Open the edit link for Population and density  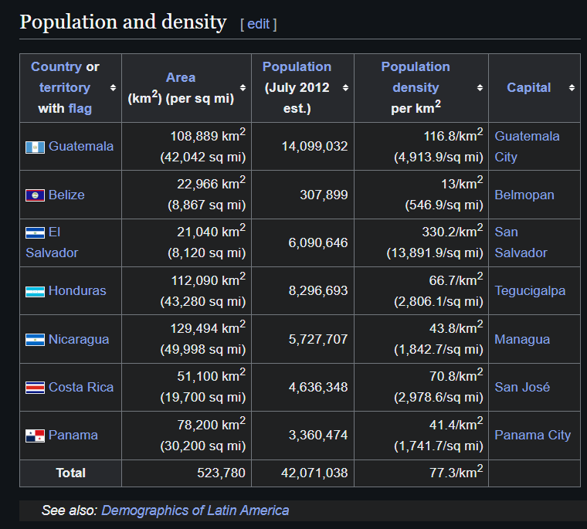(258, 24)
